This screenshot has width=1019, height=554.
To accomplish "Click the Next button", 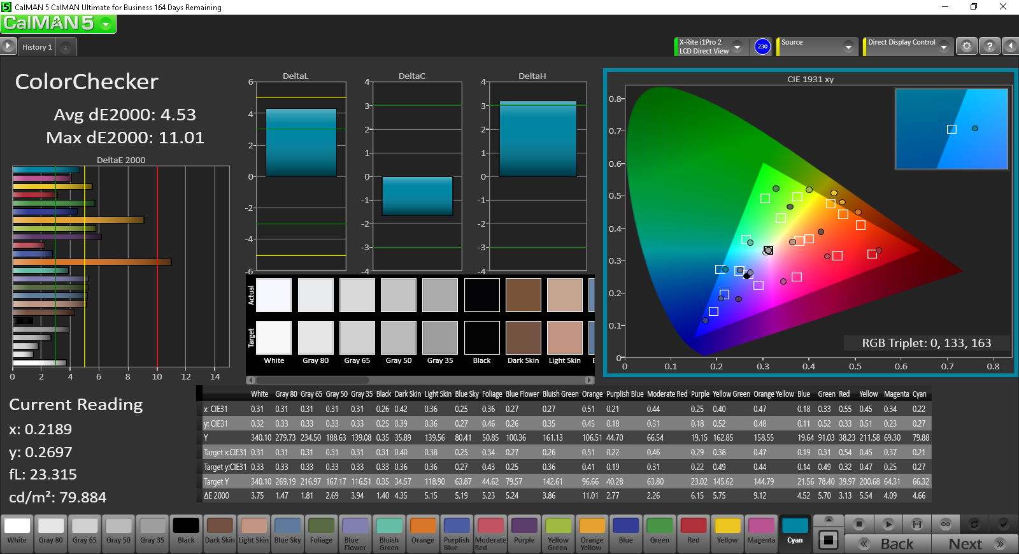I will [x=974, y=544].
